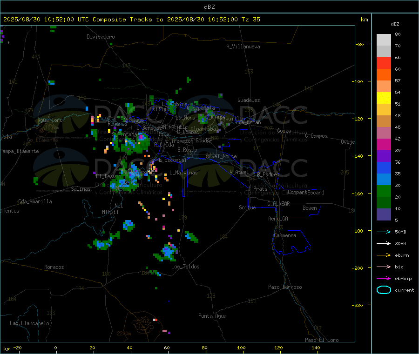Click the Cda_Amarilla map label
The height and width of the screenshot is (354, 419).
[x=35, y=201]
